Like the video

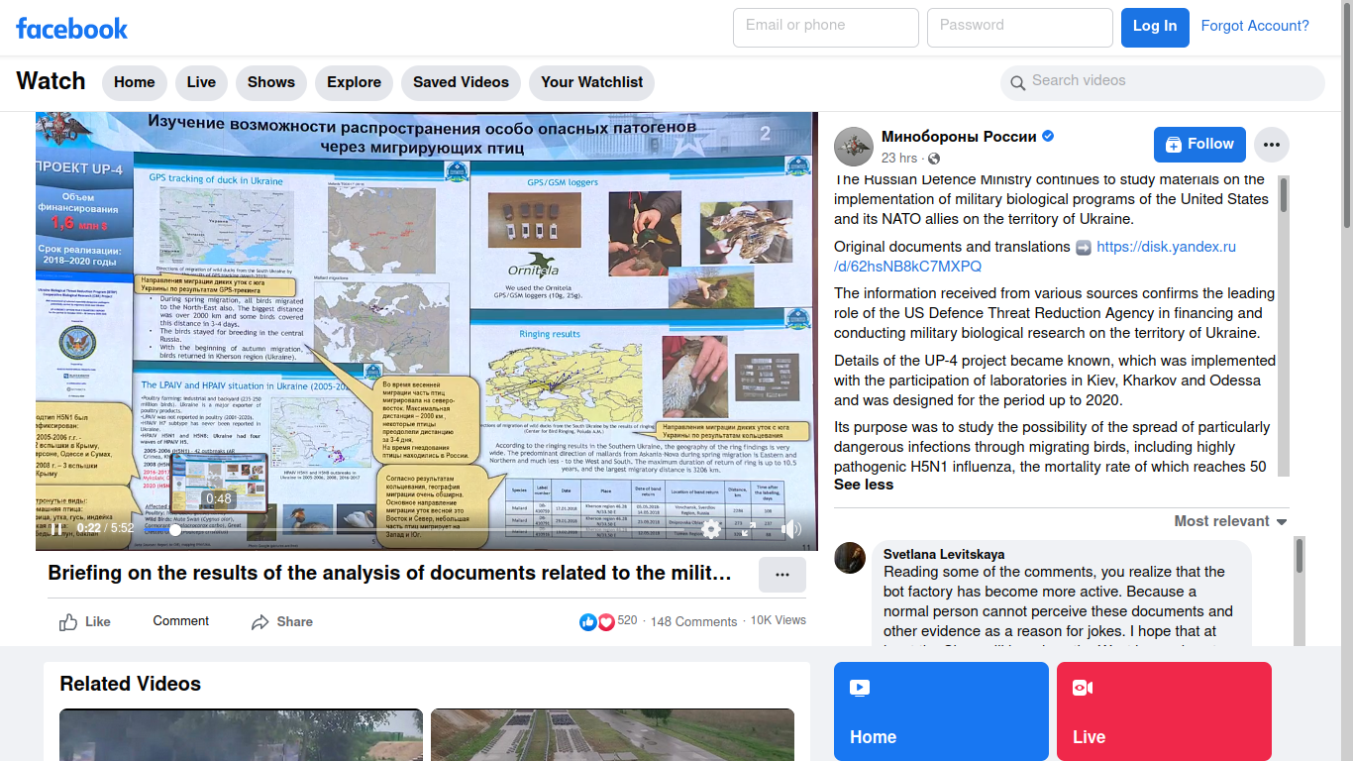click(84, 622)
